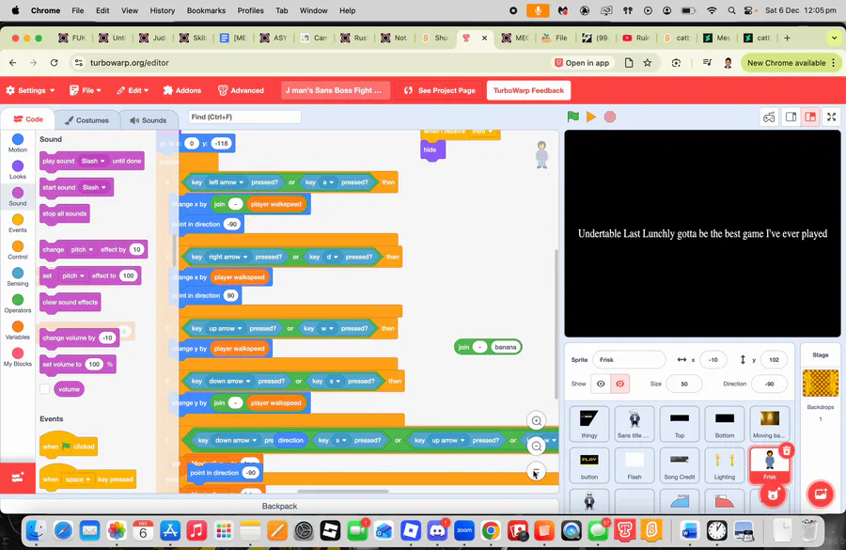The height and width of the screenshot is (550, 846).
Task: Reset workspace zoom to default
Action: click(537, 472)
